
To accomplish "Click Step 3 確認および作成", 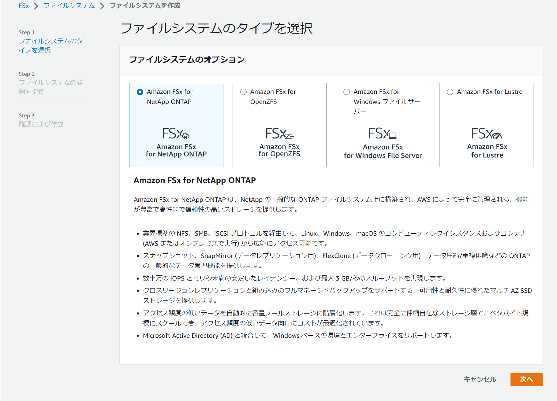I will pyautogui.click(x=41, y=124).
